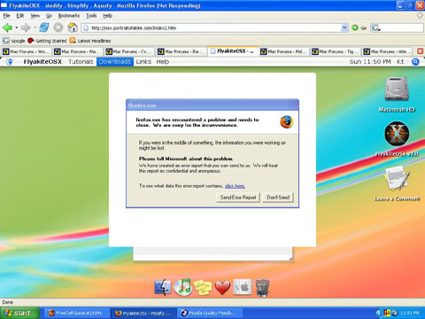The image size is (425, 319).
Task: Open the Bookmarks menu
Action: pos(69,16)
